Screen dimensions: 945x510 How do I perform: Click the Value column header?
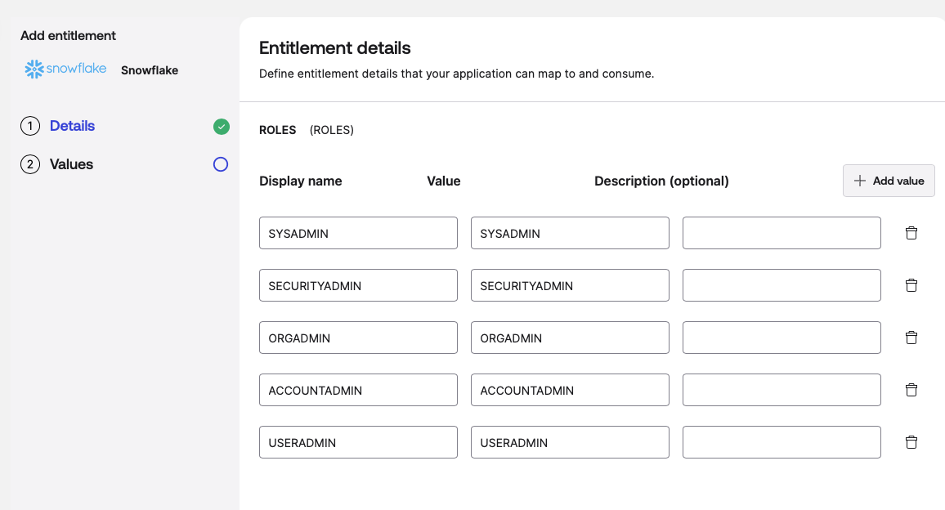pyautogui.click(x=444, y=181)
